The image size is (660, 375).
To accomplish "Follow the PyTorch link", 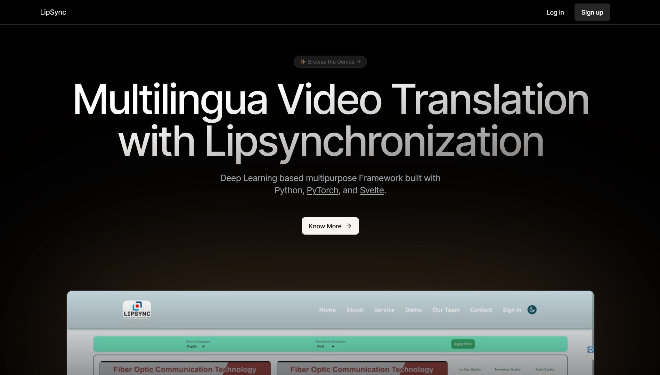I will tap(323, 190).
